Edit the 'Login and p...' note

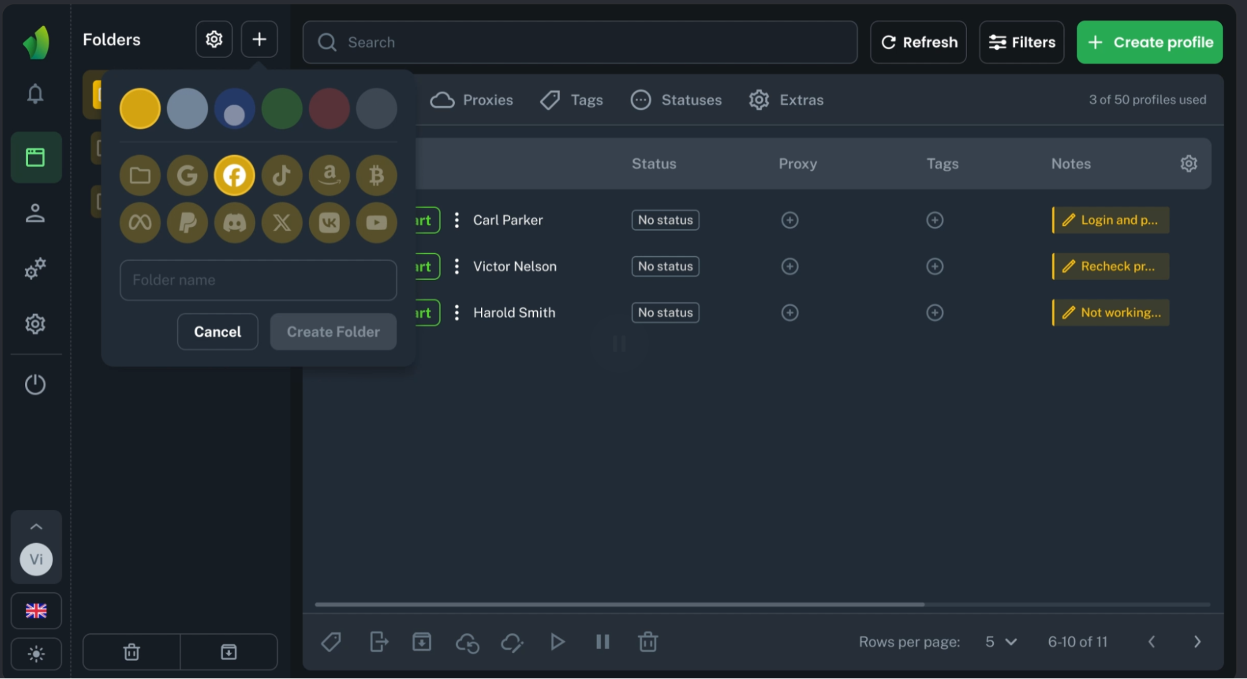pyautogui.click(x=1111, y=220)
